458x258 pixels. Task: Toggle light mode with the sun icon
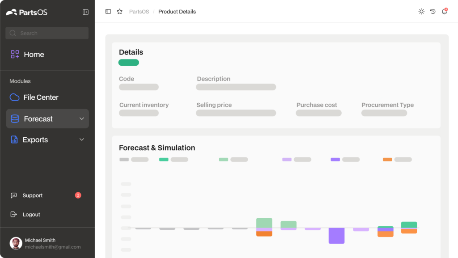[421, 12]
